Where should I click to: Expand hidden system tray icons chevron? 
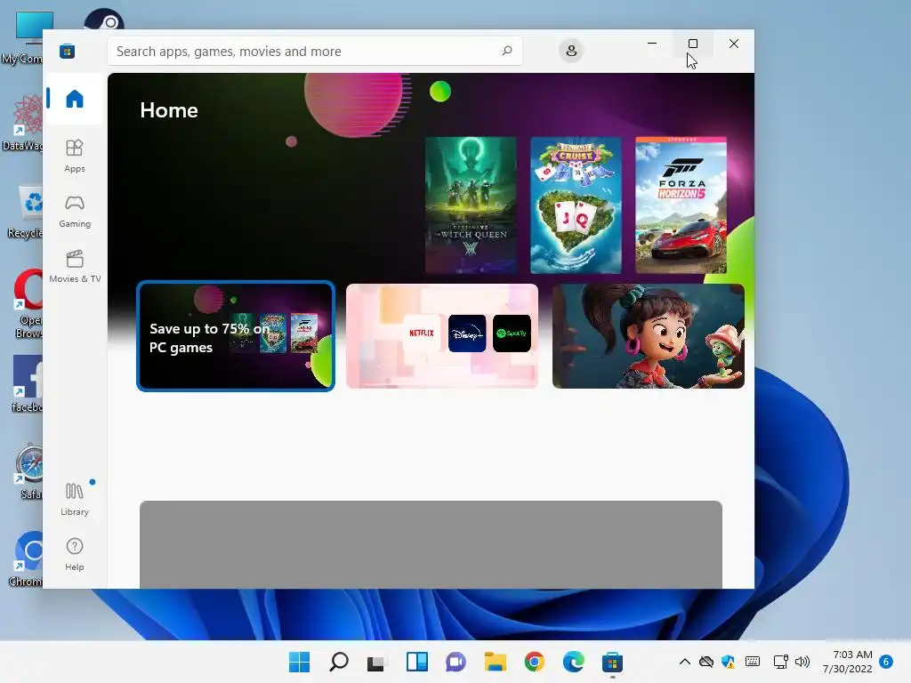pyautogui.click(x=685, y=662)
